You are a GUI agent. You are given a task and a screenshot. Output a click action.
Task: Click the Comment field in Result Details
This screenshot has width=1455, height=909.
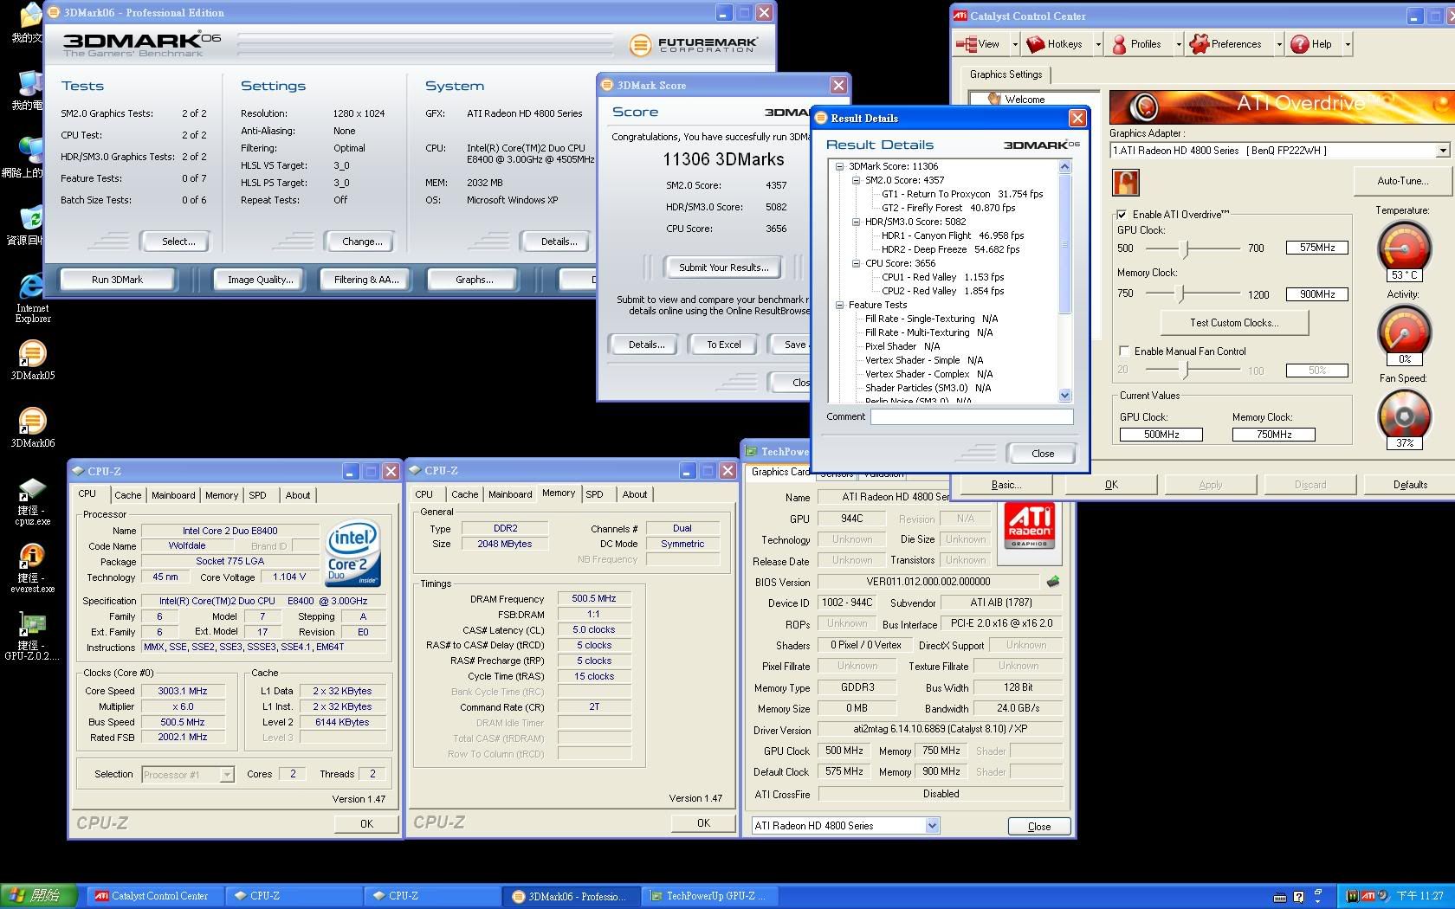(x=971, y=417)
